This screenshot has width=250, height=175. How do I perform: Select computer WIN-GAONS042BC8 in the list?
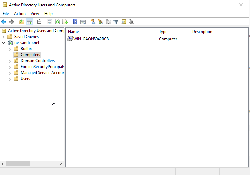point(91,39)
